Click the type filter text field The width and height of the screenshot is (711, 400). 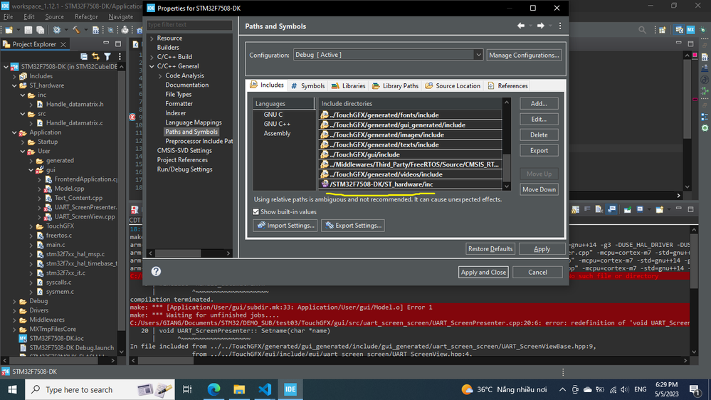(x=189, y=25)
